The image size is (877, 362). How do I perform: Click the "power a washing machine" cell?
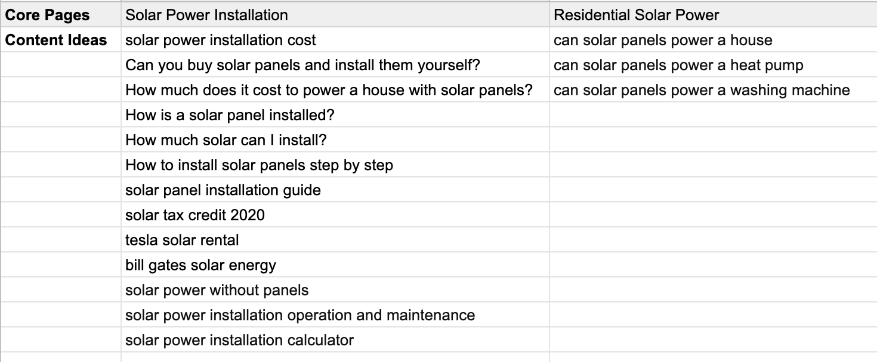[x=702, y=90]
